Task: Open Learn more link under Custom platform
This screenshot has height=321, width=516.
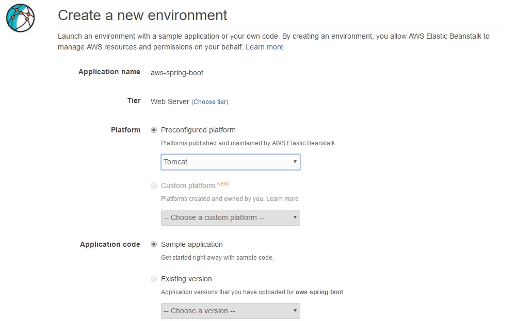Action: tap(282, 199)
